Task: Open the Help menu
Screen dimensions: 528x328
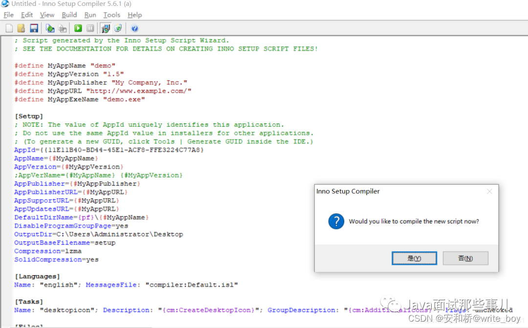Action: (x=135, y=15)
